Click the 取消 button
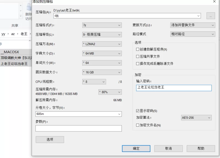 [168, 148]
